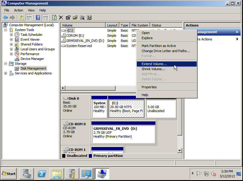The height and width of the screenshot is (181, 243).
Task: Click the Open folder toolbar icon
Action: (x=75, y=17)
